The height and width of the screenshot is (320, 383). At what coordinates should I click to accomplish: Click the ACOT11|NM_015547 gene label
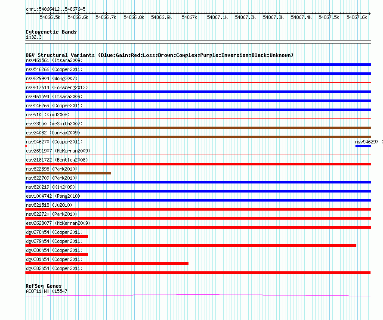click(x=46, y=291)
